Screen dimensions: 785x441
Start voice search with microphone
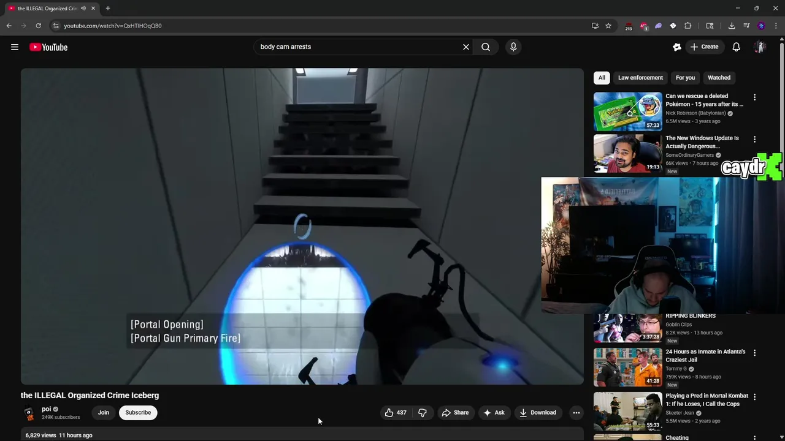[x=513, y=47]
